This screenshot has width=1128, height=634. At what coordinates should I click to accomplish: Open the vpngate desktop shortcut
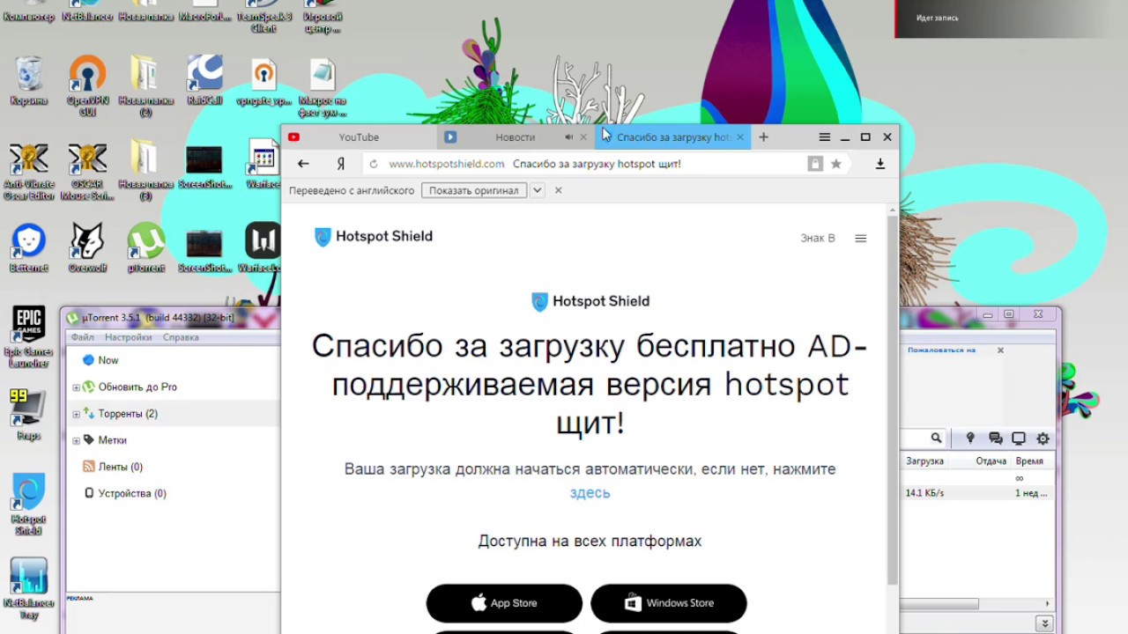click(263, 81)
